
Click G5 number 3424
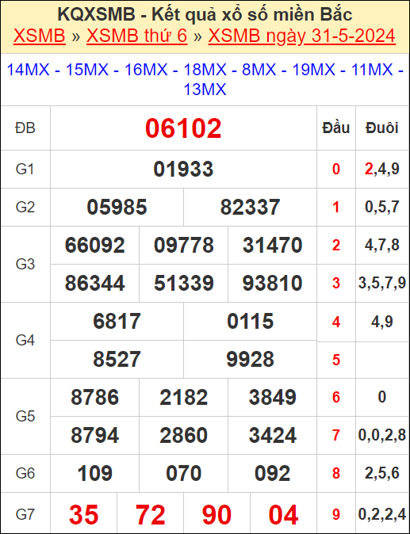(x=272, y=435)
